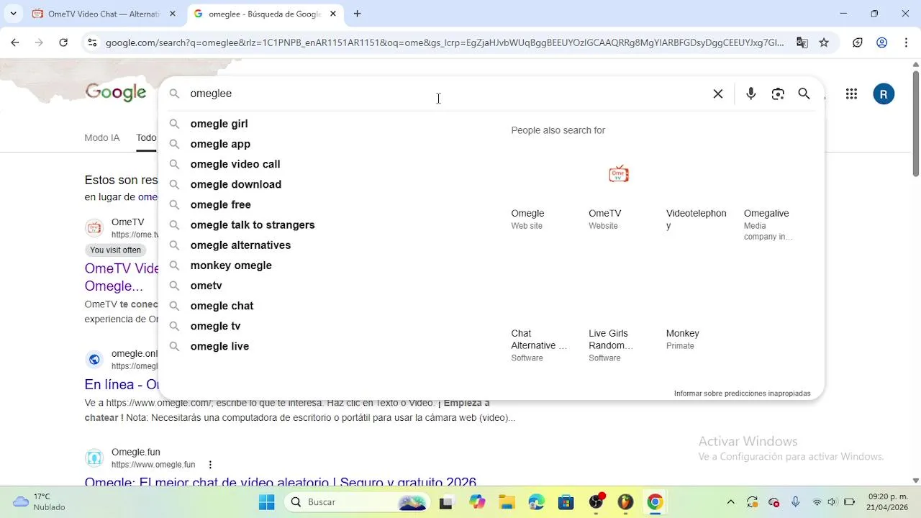This screenshot has width=921, height=518.
Task: Open the Google account avatar R
Action: click(x=884, y=94)
